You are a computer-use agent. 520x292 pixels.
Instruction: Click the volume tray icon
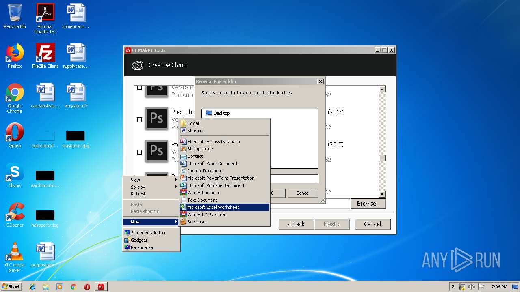click(x=471, y=287)
